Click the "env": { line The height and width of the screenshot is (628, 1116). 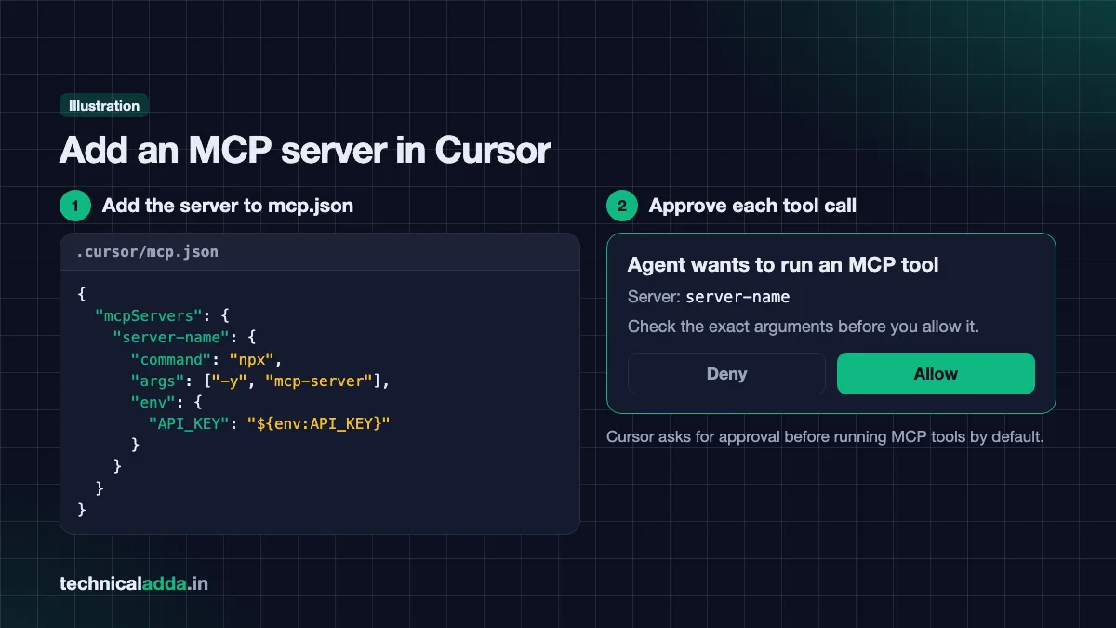pos(166,401)
